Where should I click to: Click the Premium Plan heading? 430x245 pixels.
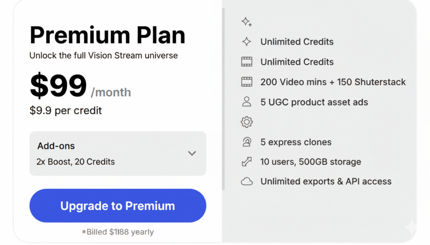coord(107,35)
